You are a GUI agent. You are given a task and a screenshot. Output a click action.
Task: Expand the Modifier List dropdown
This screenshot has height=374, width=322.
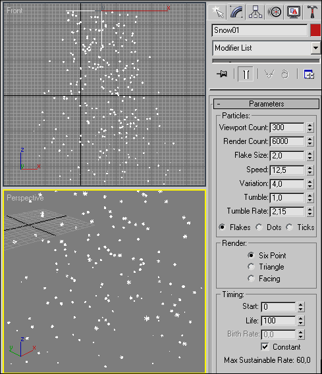[315, 48]
